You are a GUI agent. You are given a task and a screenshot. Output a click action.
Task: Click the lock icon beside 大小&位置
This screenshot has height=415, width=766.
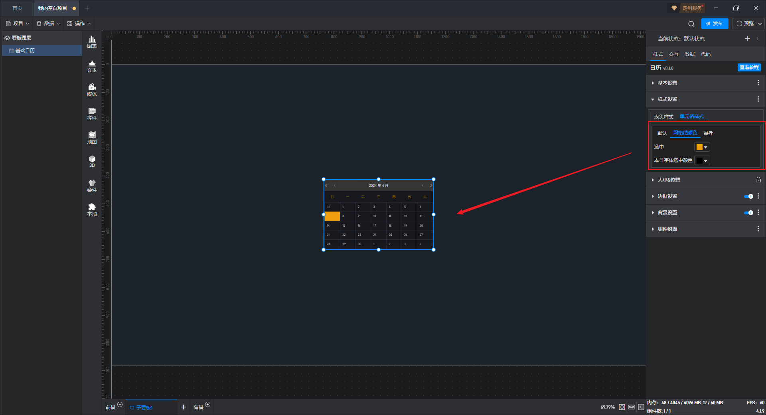point(758,180)
